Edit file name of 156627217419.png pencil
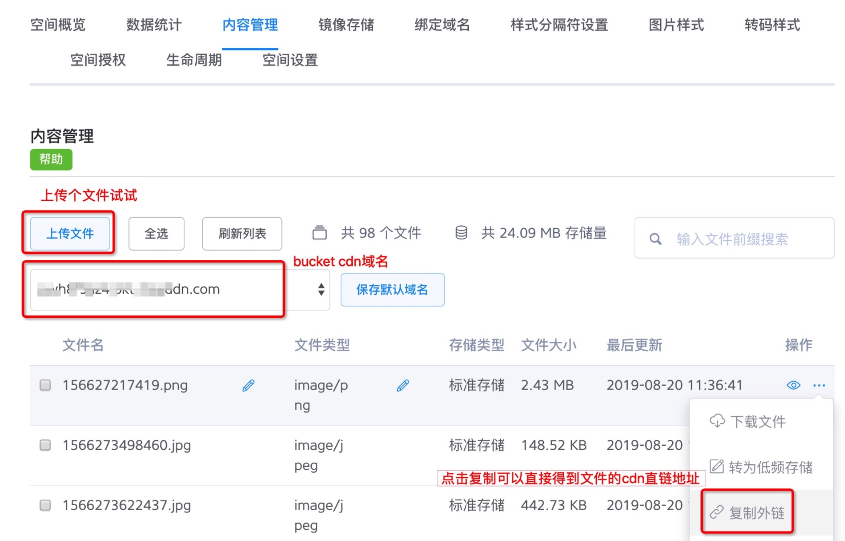This screenshot has width=845, height=541. [x=248, y=386]
